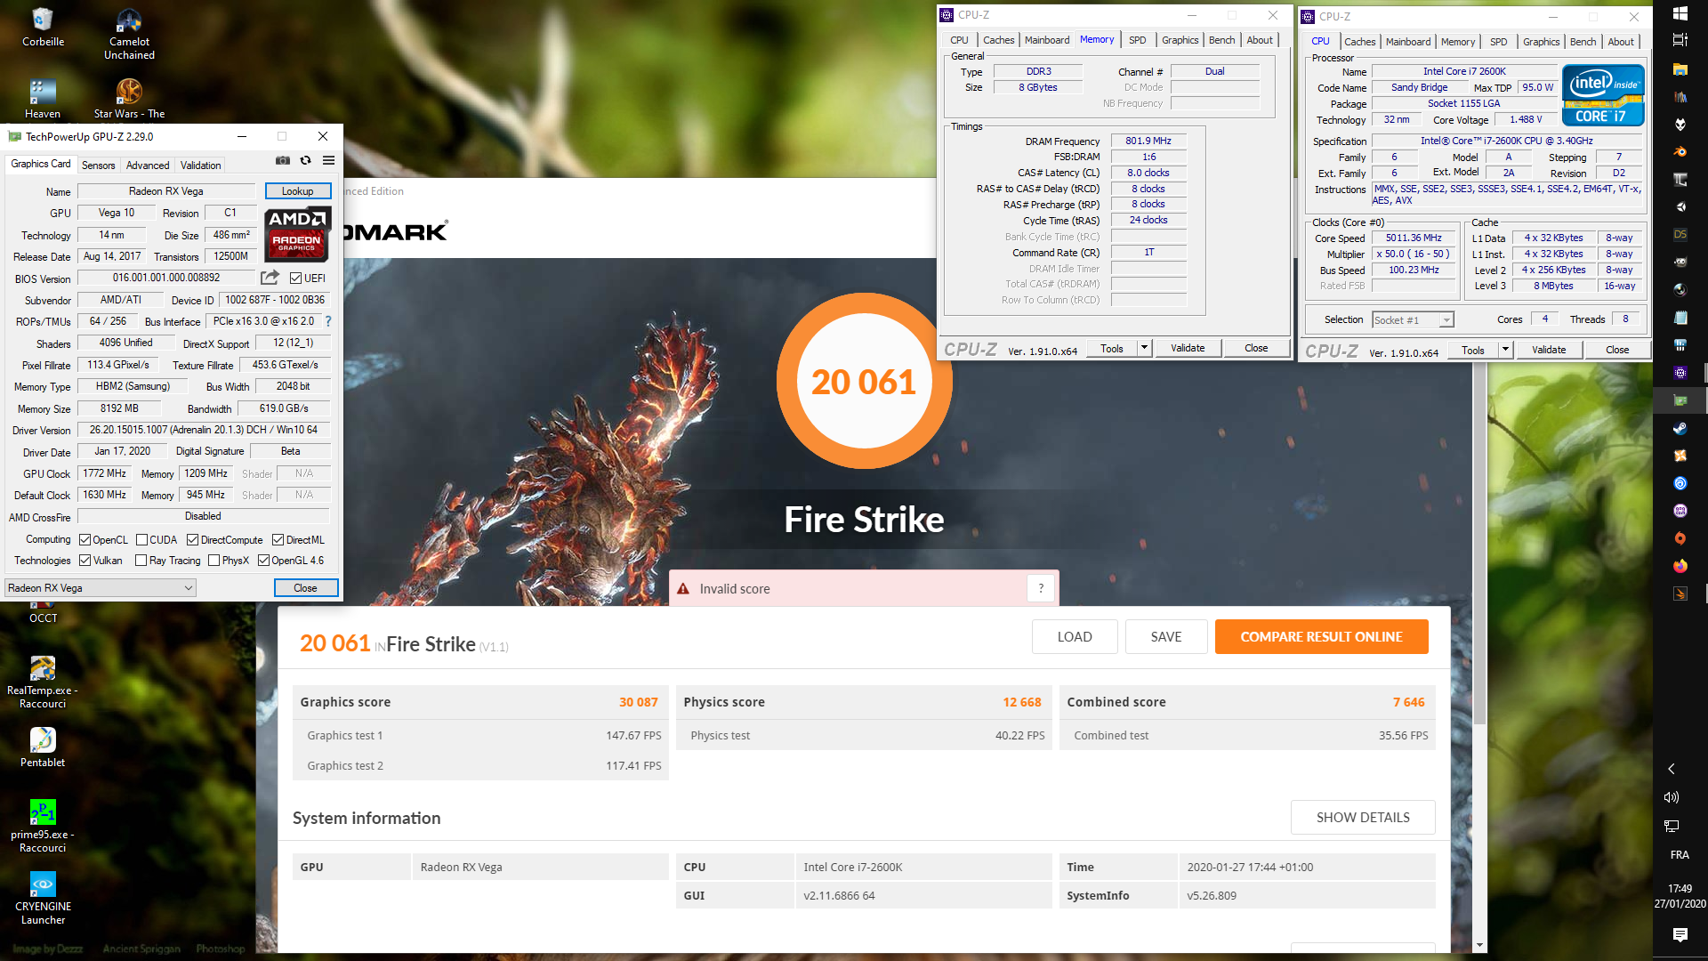This screenshot has height=961, width=1708.
Task: Toggle the Vulkan checkbox
Action: pyautogui.click(x=85, y=561)
